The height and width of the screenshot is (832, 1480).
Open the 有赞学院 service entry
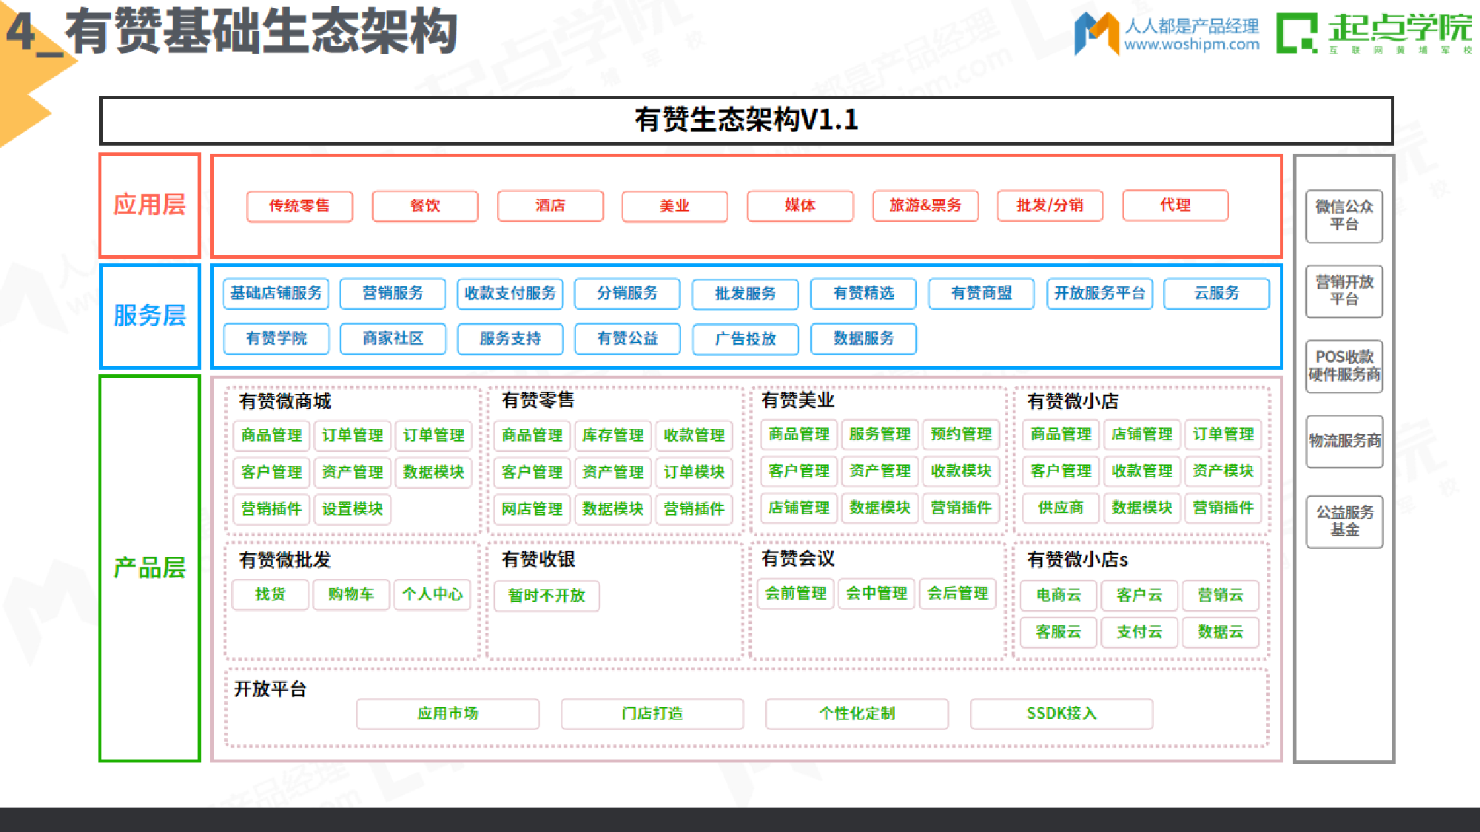276,339
